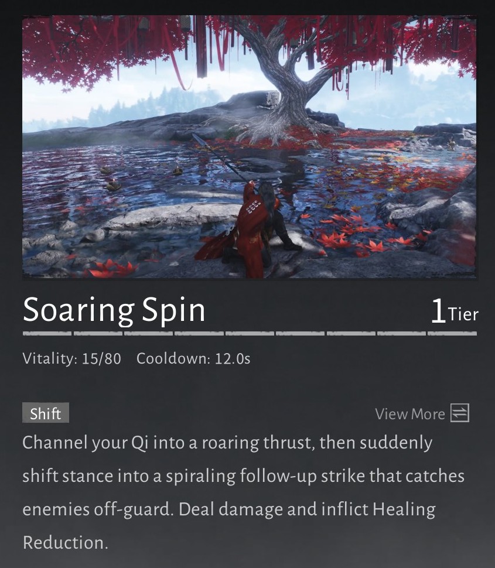Click the Soaring Spin preview image
Image resolution: width=495 pixels, height=568 pixels.
250,147
